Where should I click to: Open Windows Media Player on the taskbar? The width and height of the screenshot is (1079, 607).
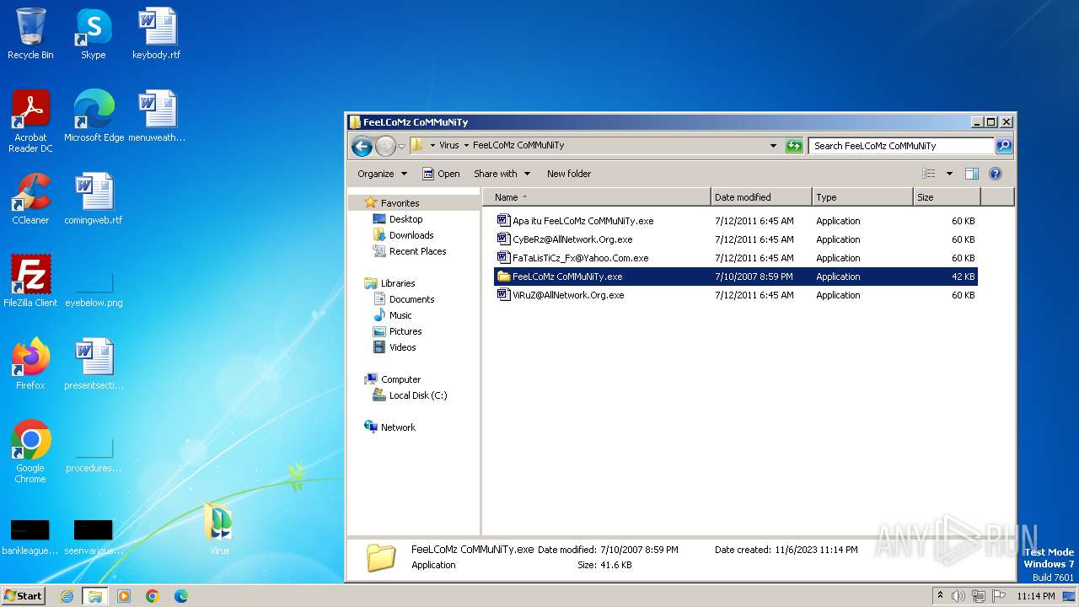click(124, 596)
